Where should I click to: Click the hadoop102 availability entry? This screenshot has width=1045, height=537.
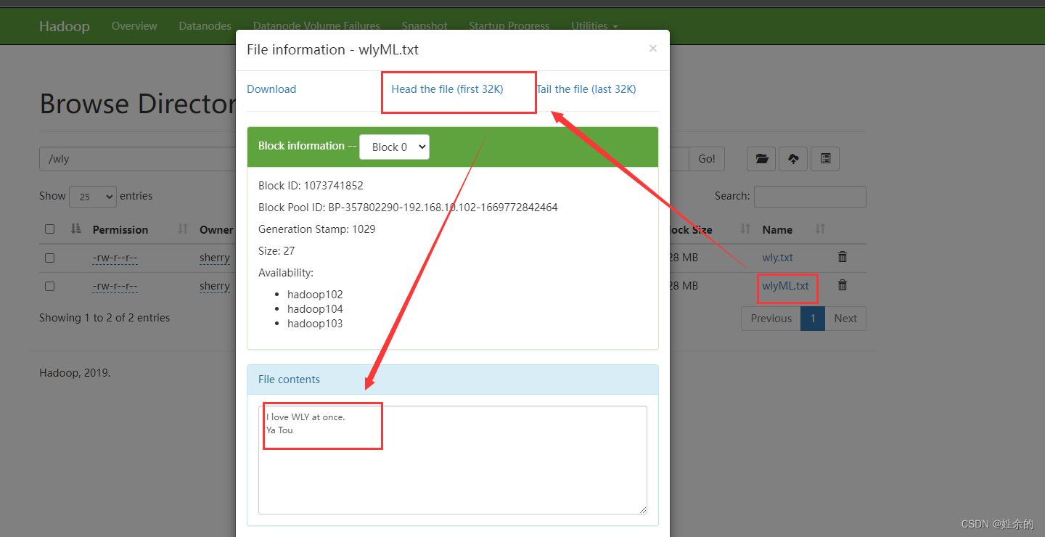315,295
